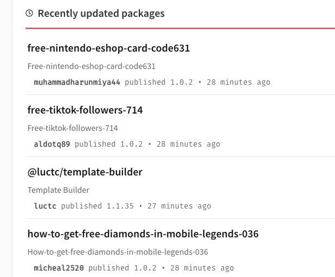The width and height of the screenshot is (335, 277).
Task: Click the 28 minutes ago timestamp for aldotq89
Action: [x=188, y=144]
